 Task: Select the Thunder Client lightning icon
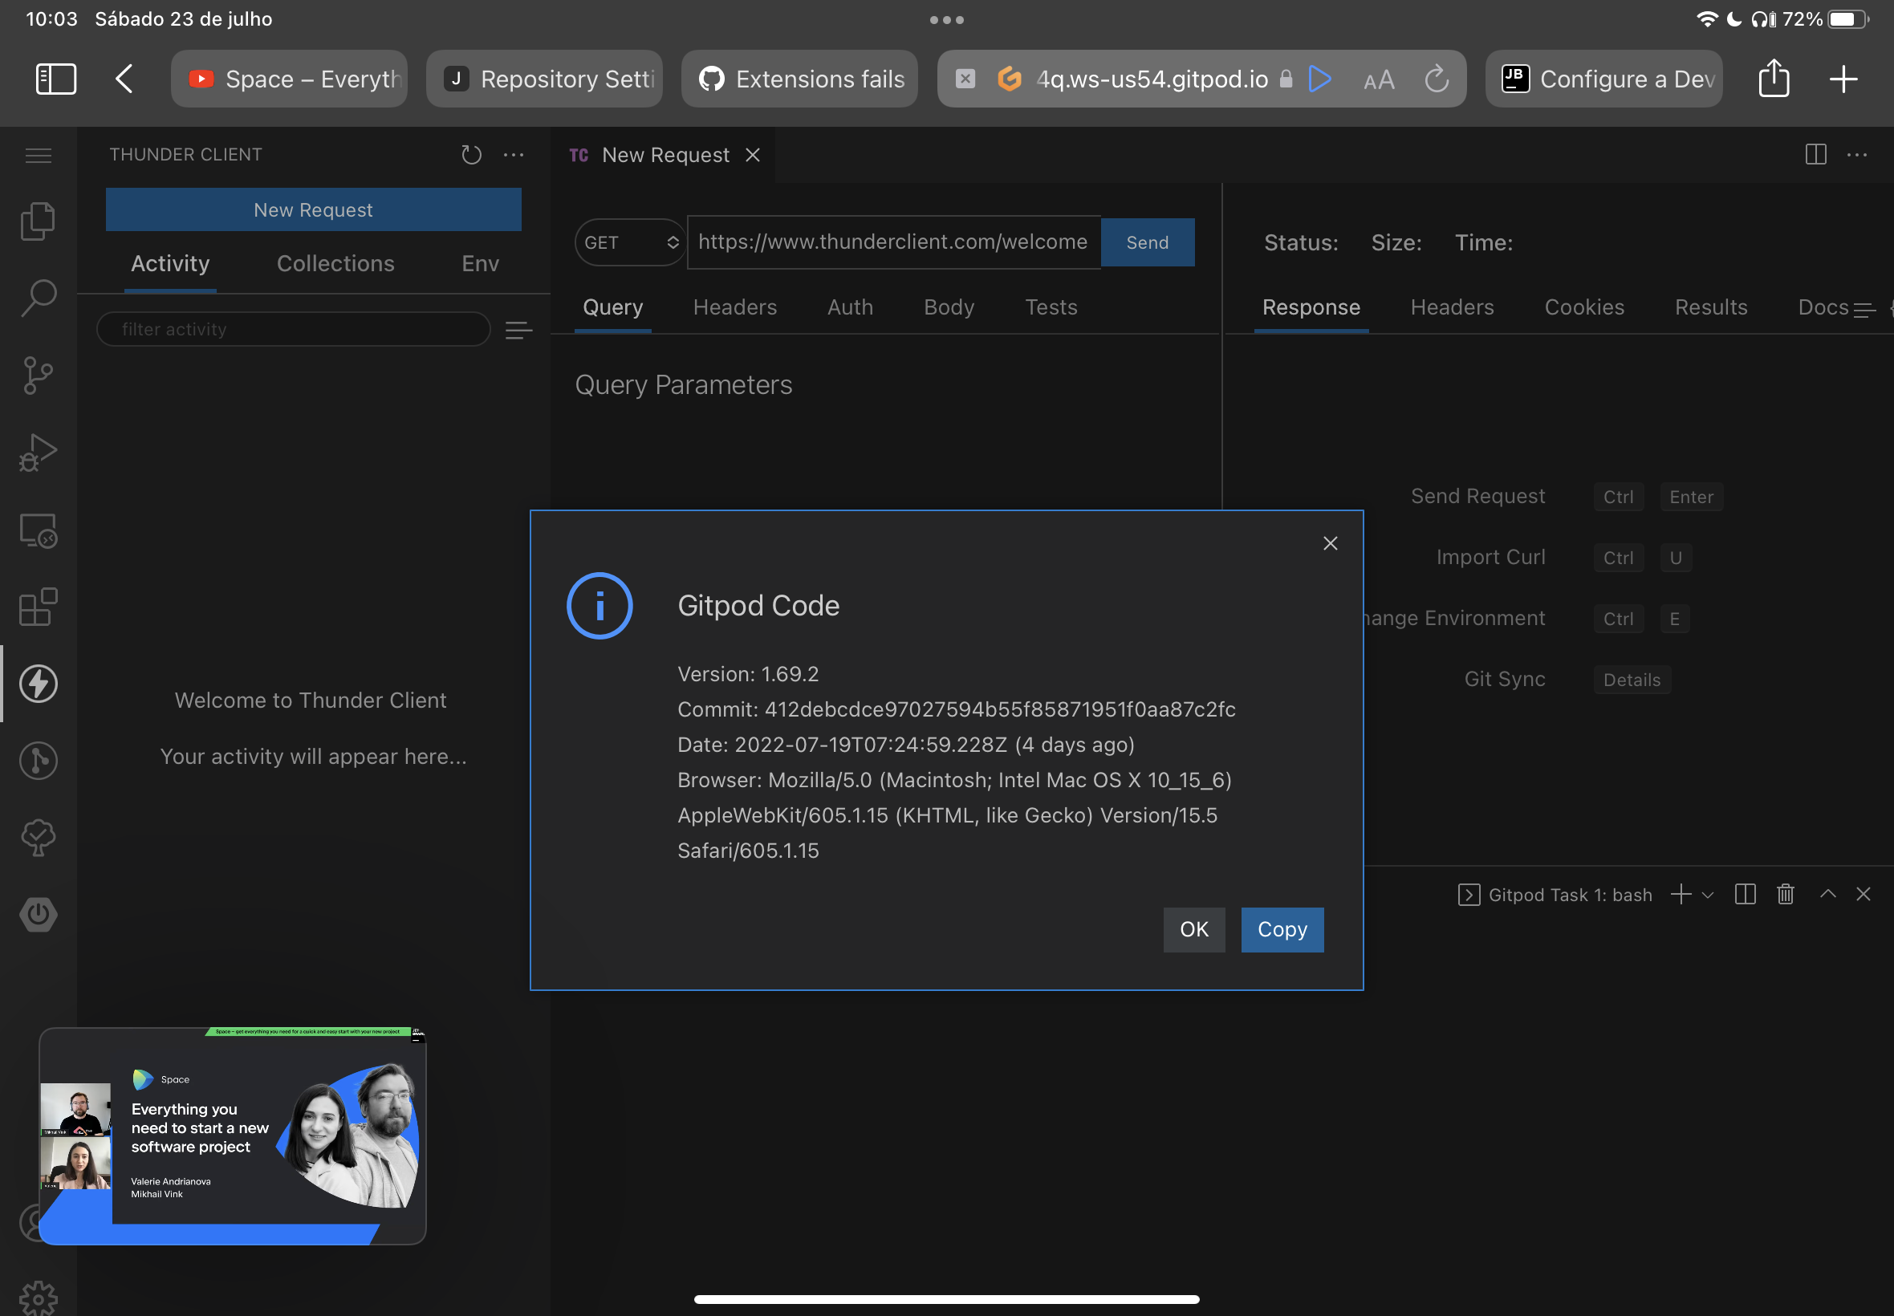38,683
